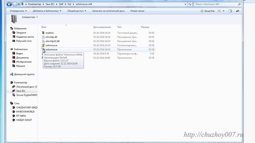Sort by the Дата изменения column header
255x143 pixels.
coord(102,27)
